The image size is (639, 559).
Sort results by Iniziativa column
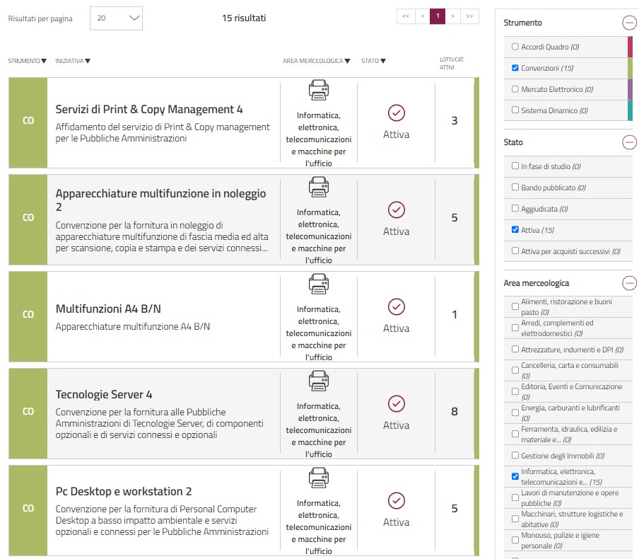pyautogui.click(x=73, y=61)
